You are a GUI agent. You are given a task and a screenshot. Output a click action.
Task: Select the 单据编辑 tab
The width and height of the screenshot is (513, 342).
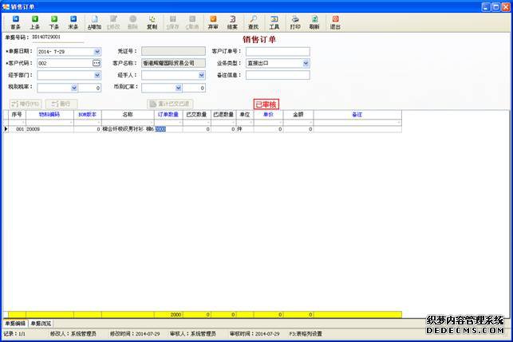coord(14,324)
